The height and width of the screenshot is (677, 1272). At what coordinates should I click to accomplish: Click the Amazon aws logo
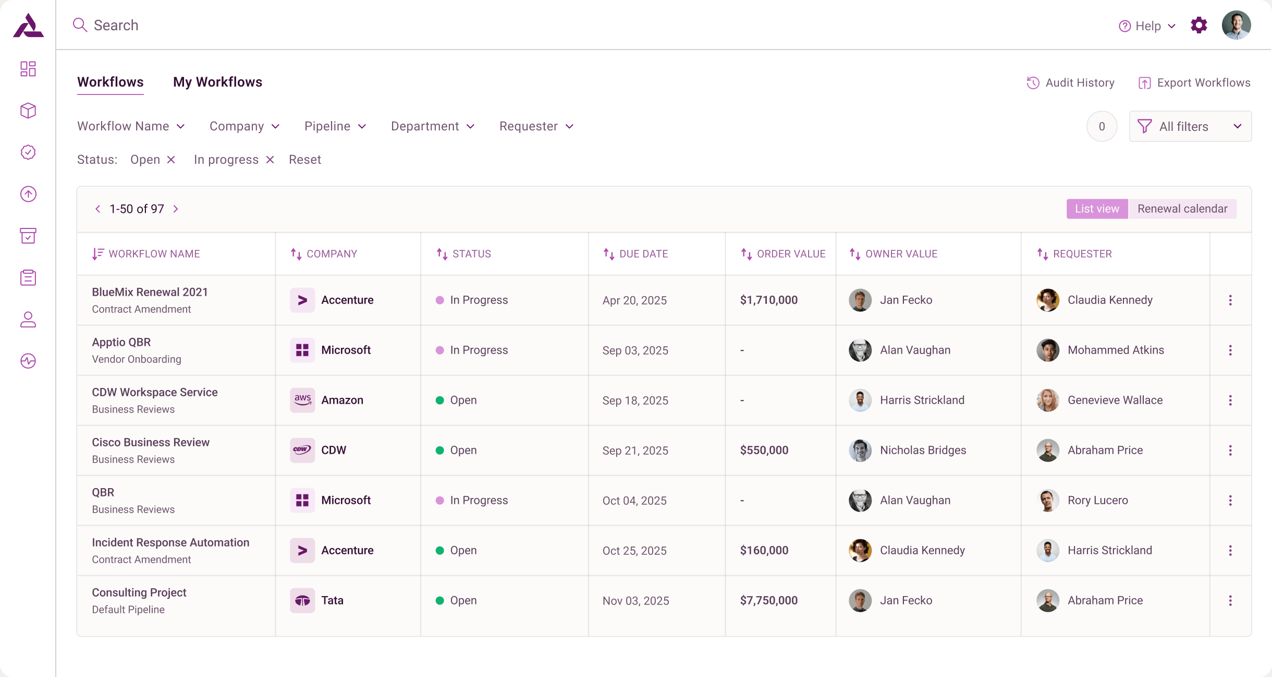click(302, 400)
